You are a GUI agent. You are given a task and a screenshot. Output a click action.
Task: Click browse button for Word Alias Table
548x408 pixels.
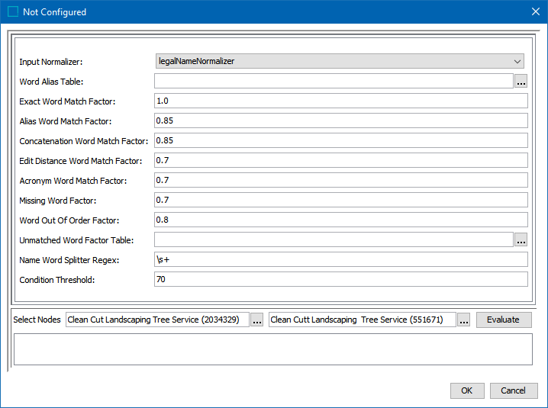pyautogui.click(x=521, y=81)
